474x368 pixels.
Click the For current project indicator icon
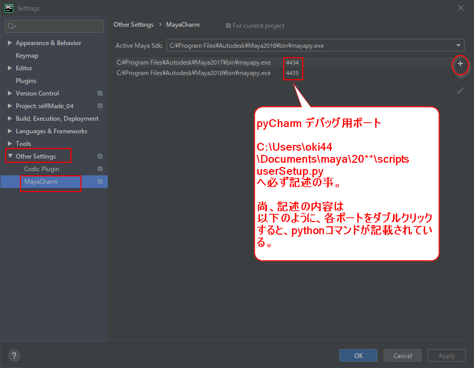coord(228,25)
